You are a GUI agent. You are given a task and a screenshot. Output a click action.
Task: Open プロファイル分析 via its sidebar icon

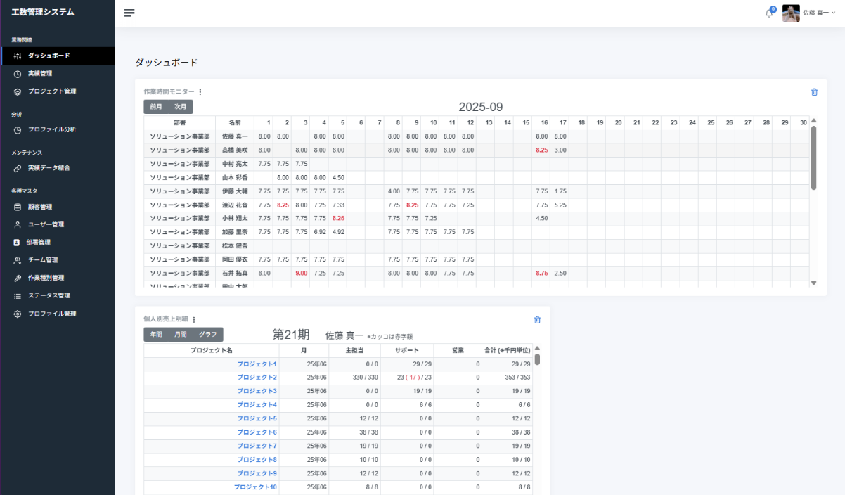pos(19,128)
